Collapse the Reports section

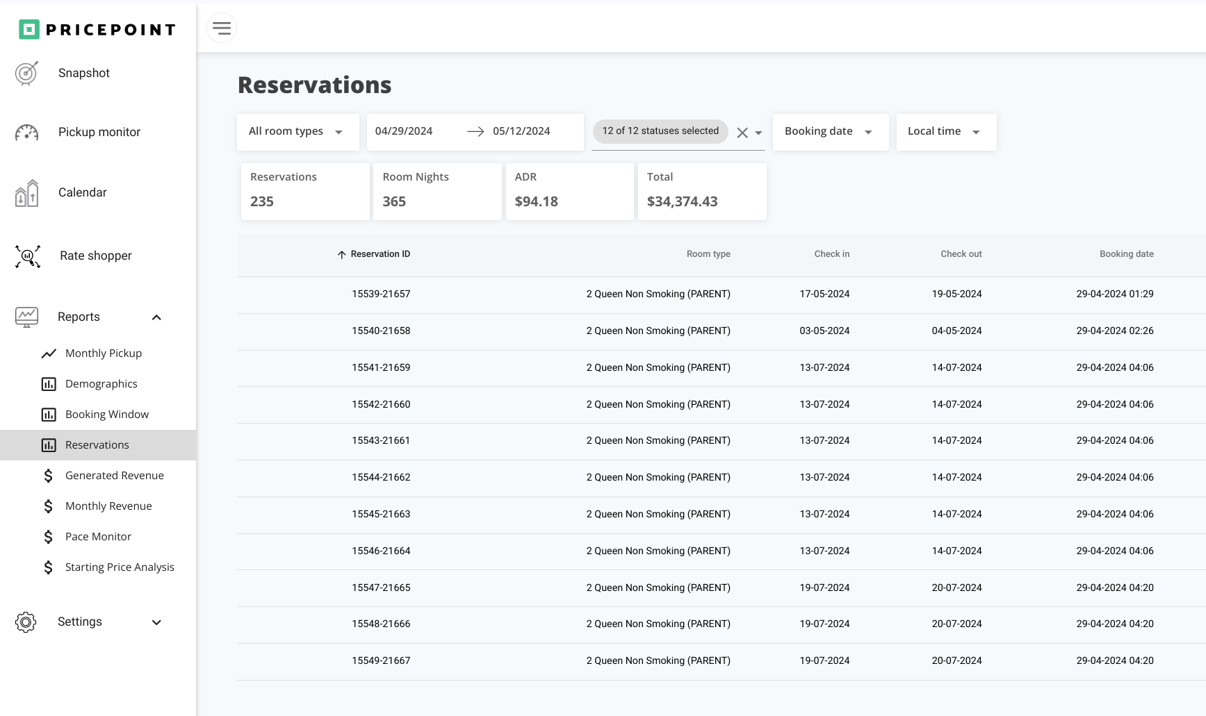click(x=156, y=317)
